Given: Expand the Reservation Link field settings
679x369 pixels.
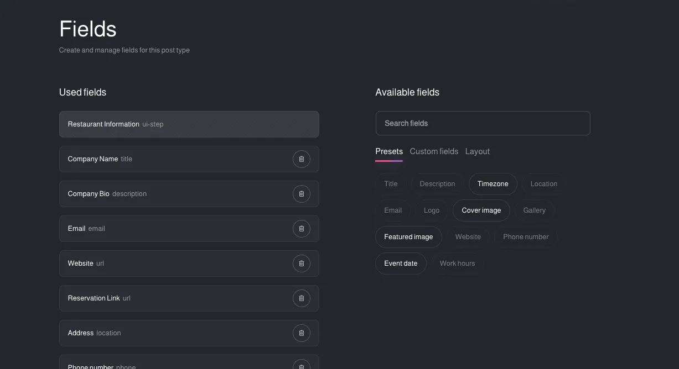Looking at the screenshot, I should (177, 298).
